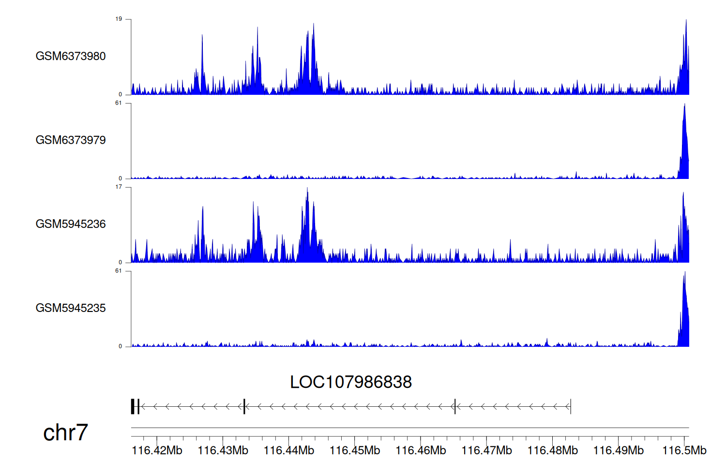This screenshot has height=474, width=726.
Task: Click the gene's right end marker near 116.48Mb
Action: point(571,406)
